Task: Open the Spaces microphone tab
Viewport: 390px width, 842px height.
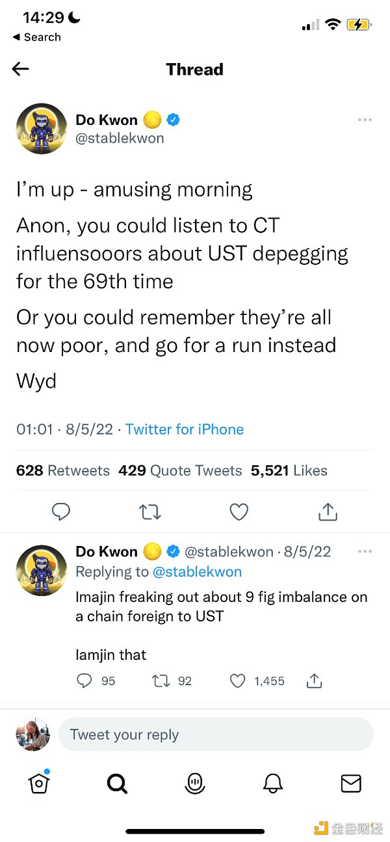Action: tap(195, 783)
